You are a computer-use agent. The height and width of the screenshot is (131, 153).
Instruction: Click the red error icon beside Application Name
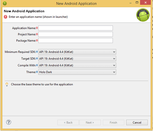pos(37,28)
